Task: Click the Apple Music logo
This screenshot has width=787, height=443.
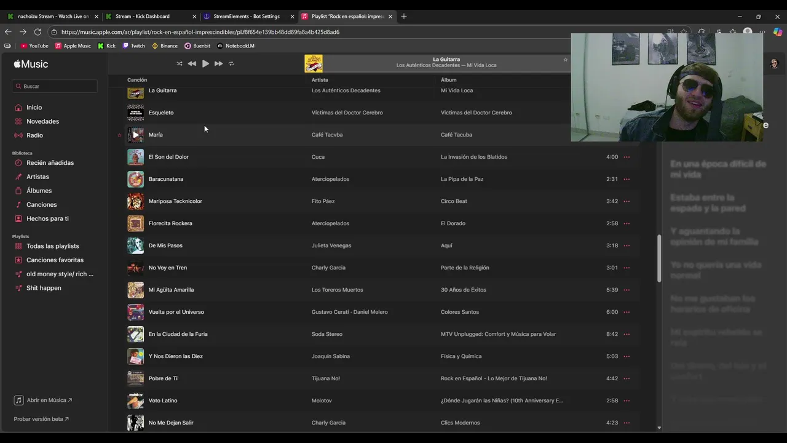Action: tap(31, 64)
